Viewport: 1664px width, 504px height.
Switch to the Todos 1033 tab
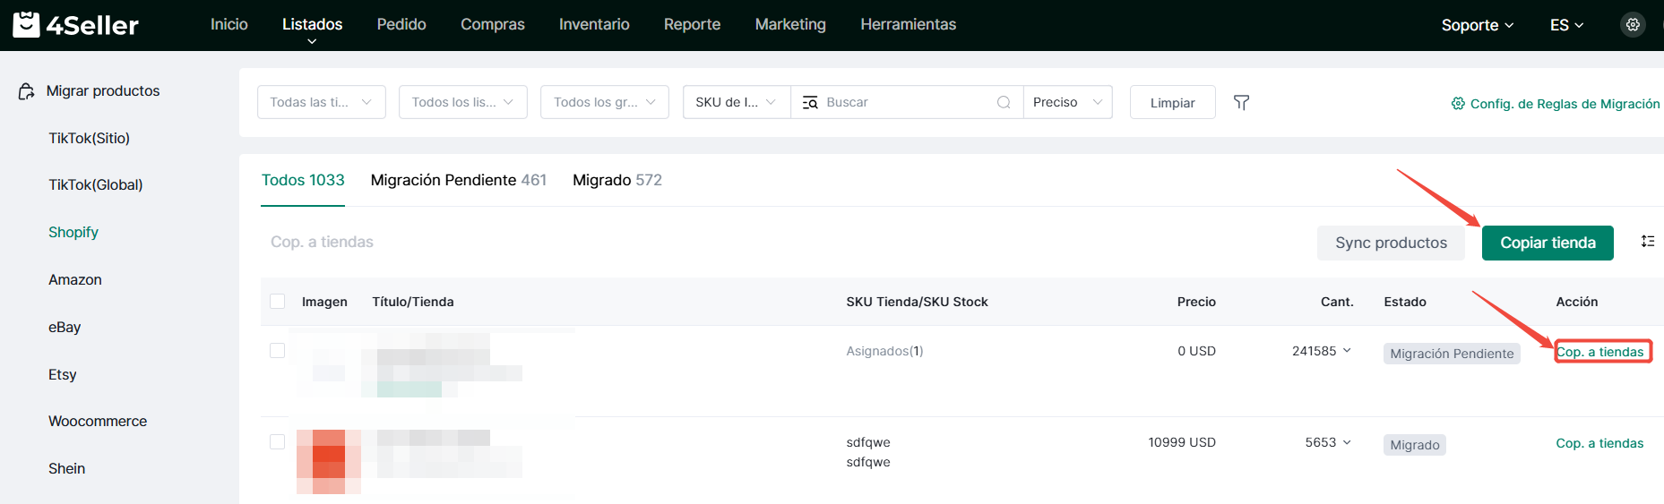pos(303,180)
